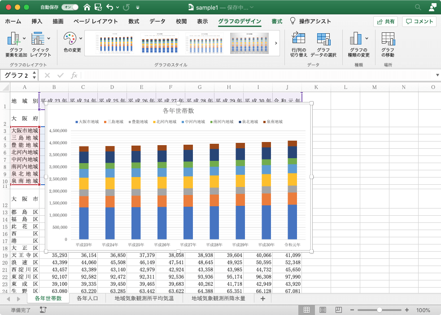Expand the chart styles gallery arrow
This screenshot has height=315, width=441.
pos(275,43)
